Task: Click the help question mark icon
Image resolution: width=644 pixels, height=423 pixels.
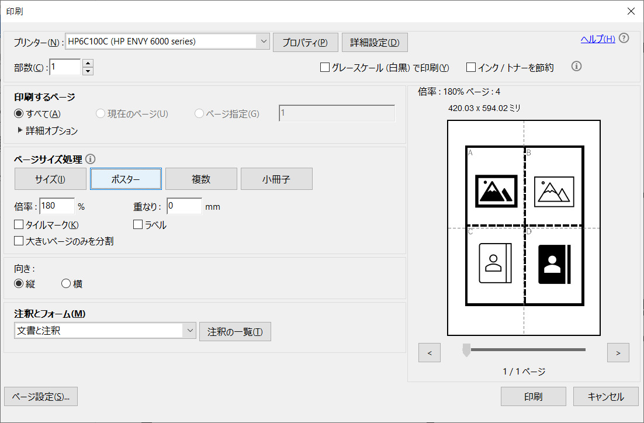Action: click(x=624, y=39)
